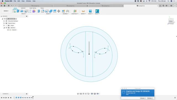Select the Rectangular Pattern tool icon
This screenshot has width=177, height=100.
(30, 11)
